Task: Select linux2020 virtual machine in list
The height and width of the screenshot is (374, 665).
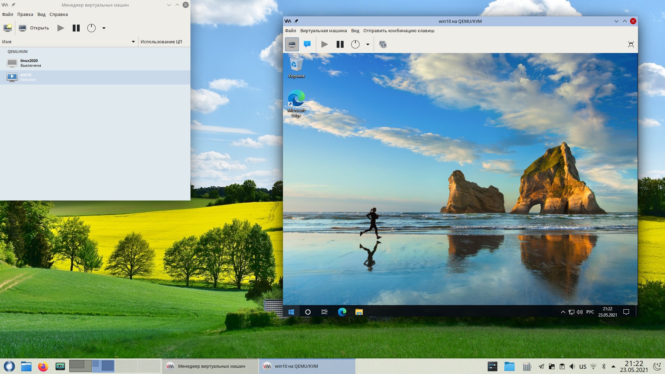Action: [29, 63]
